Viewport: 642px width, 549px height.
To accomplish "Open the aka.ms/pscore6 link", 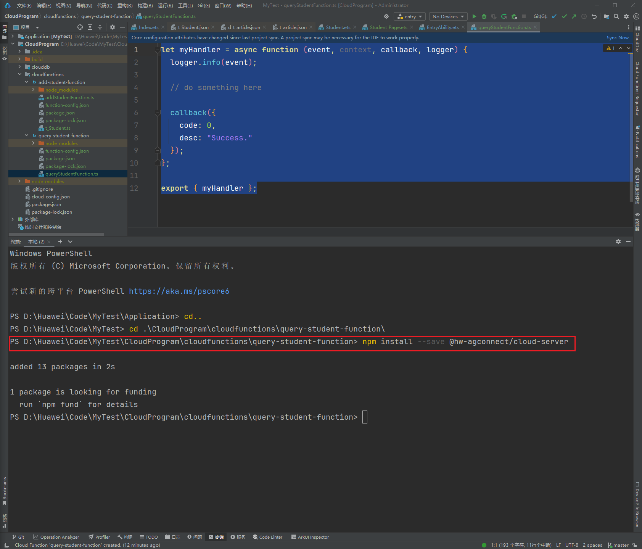I will [x=179, y=291].
